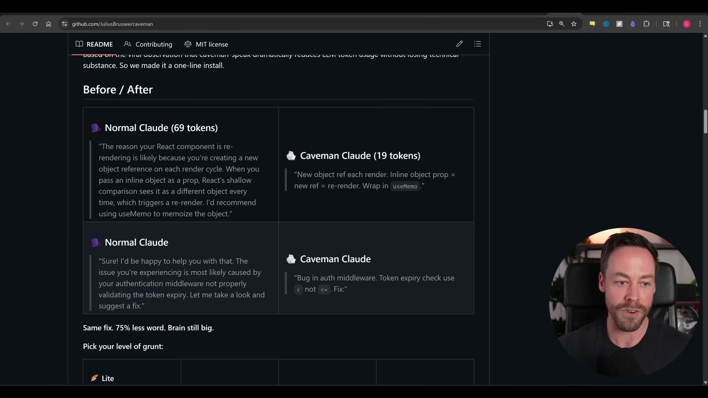Click the Before / After heading
708x398 pixels.
[118, 90]
